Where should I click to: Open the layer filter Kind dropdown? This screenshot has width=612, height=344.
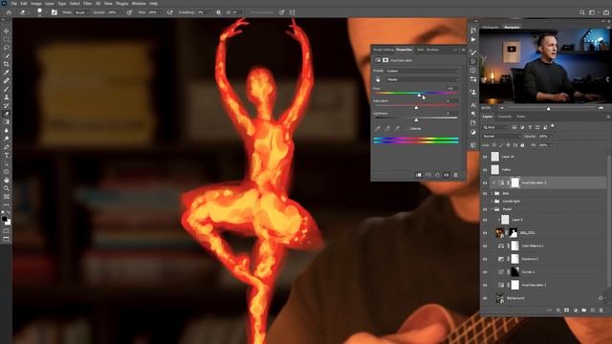pos(495,127)
